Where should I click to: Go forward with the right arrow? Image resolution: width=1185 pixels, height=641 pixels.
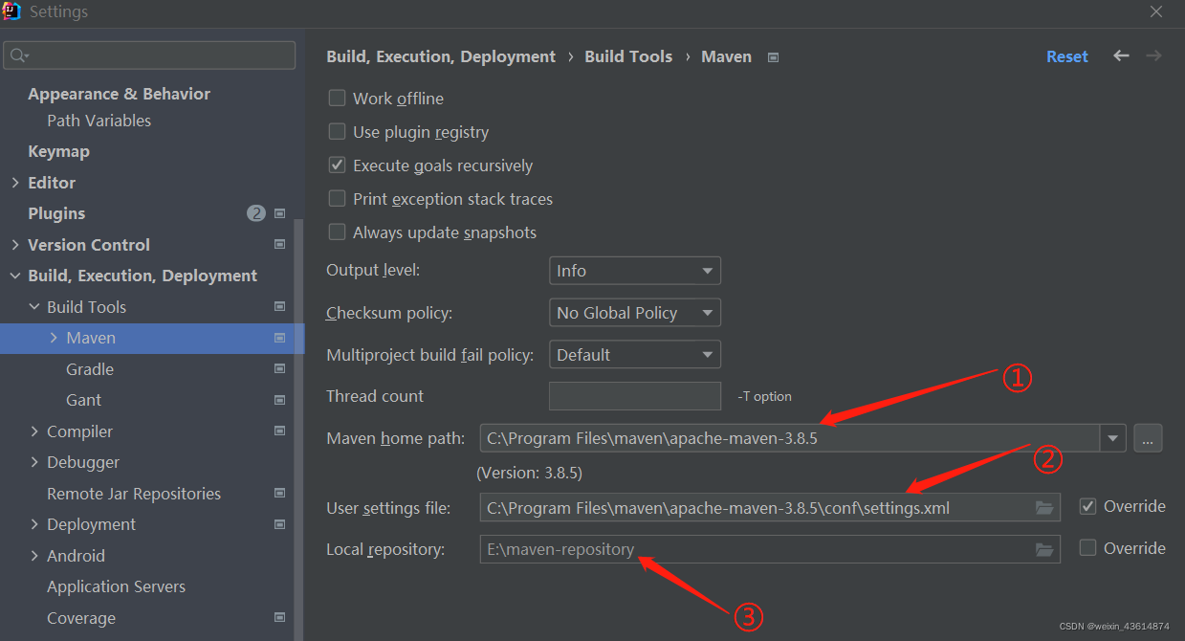pos(1154,56)
